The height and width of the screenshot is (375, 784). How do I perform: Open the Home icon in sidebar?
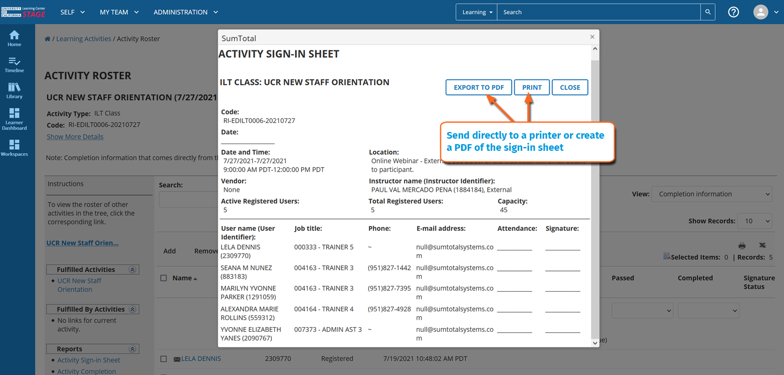point(14,38)
